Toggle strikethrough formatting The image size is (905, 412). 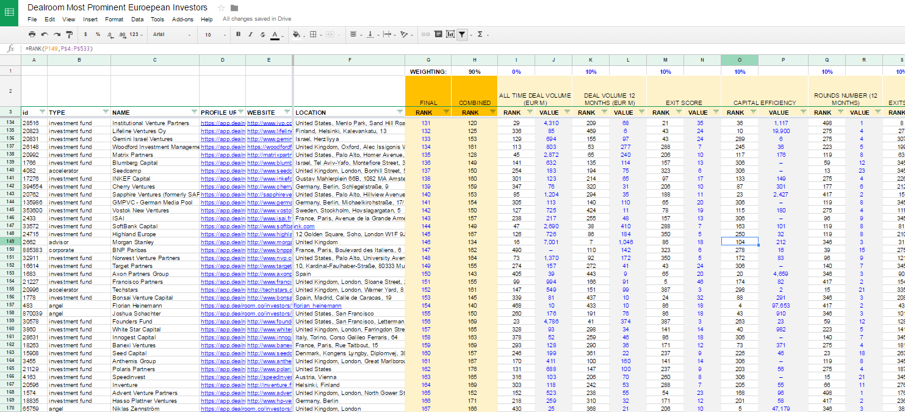point(262,35)
